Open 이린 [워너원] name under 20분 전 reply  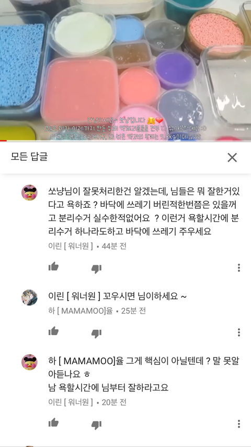pyautogui.click(x=71, y=402)
